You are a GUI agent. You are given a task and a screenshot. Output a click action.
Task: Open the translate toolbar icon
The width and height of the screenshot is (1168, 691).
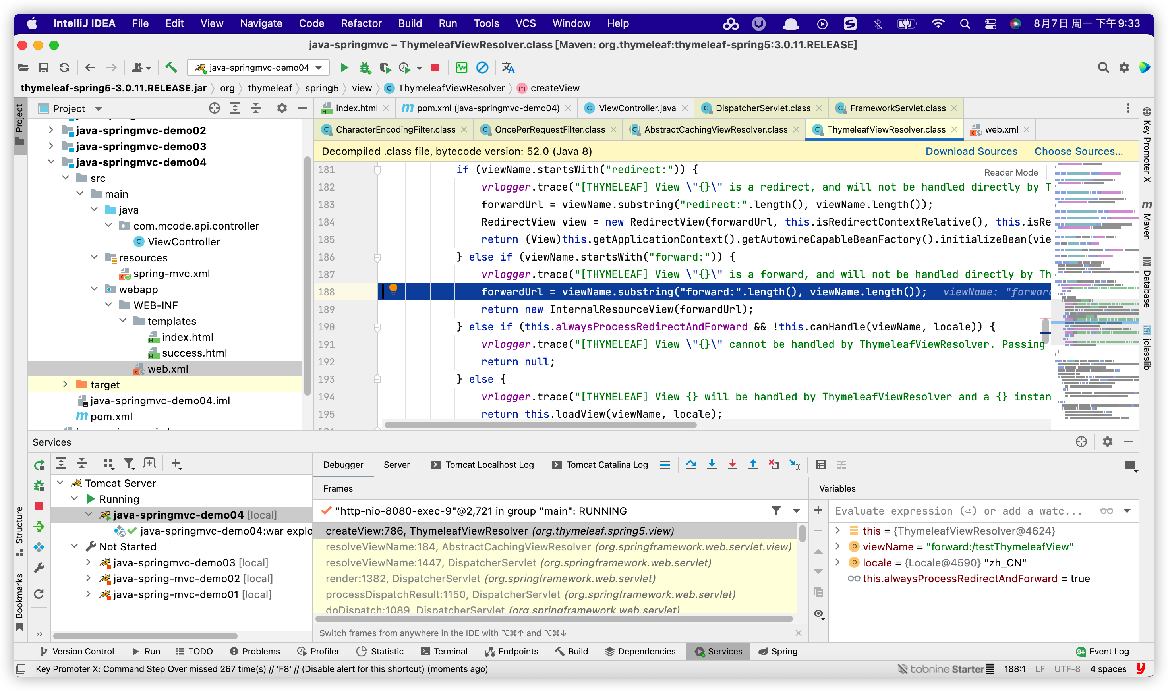[508, 68]
